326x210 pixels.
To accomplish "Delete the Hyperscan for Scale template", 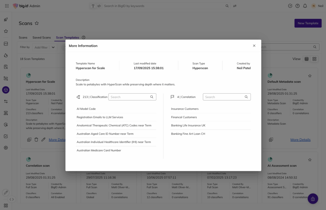I will 36,139.
